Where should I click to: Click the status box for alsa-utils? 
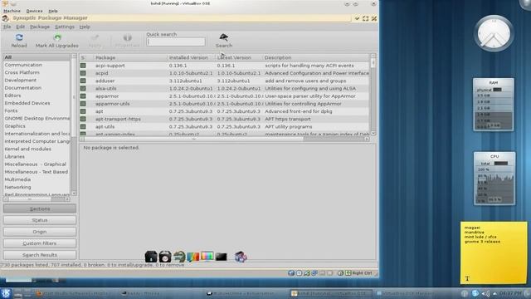coord(83,89)
